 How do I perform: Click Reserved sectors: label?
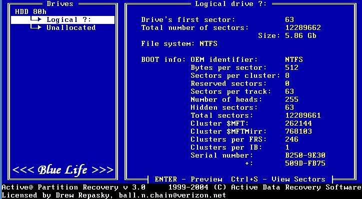click(228, 83)
